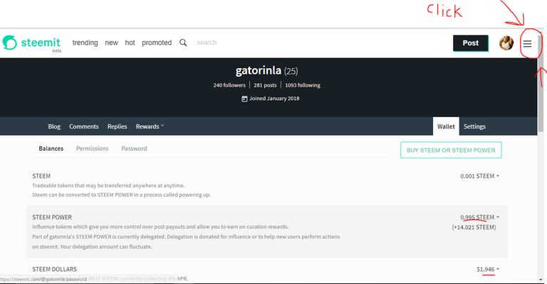Open the user avatar picture
Viewport: 547px width, 284px height.
click(x=506, y=43)
